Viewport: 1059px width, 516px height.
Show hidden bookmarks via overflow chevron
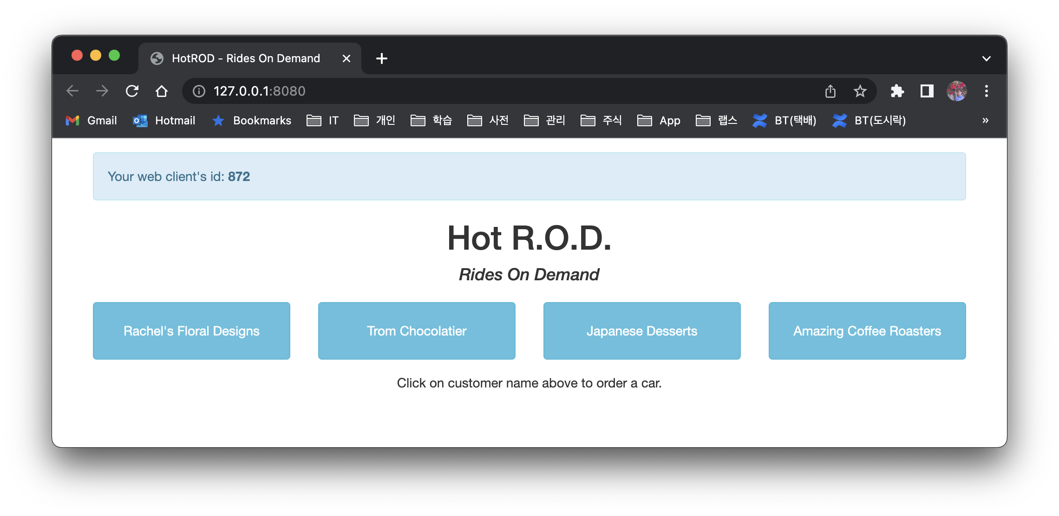point(985,120)
